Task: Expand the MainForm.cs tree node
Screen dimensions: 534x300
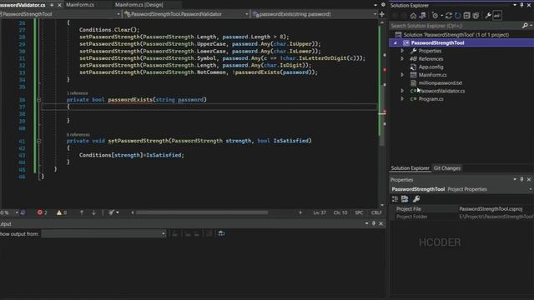Action: click(x=402, y=75)
